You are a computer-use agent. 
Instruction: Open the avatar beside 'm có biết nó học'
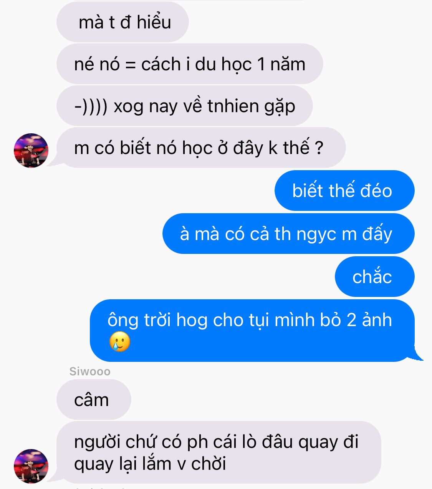tap(31, 151)
